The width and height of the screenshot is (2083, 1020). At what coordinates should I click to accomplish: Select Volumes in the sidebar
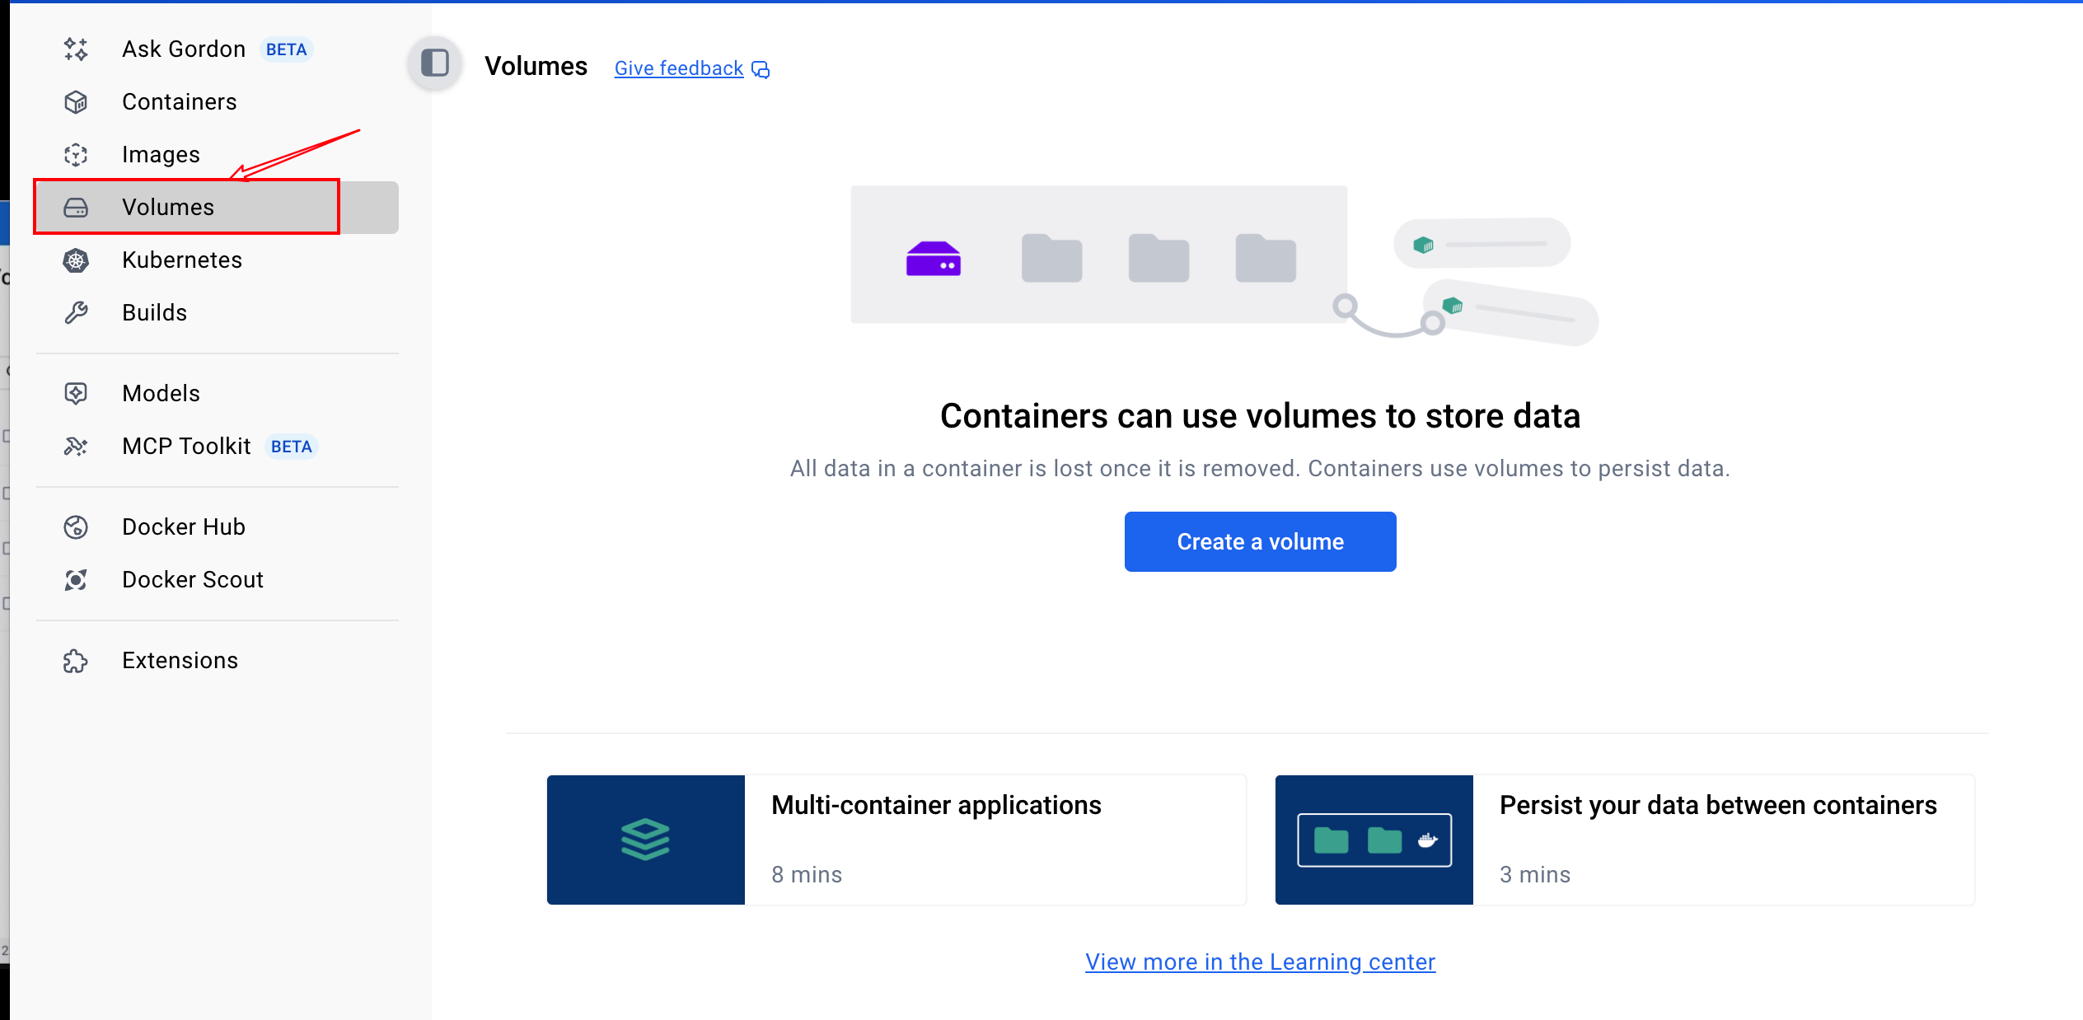(168, 208)
